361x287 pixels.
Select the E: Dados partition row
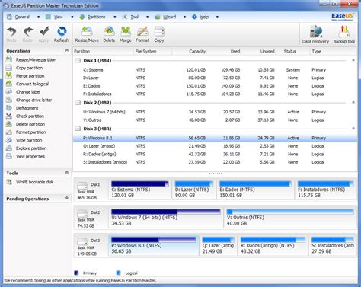[215, 86]
